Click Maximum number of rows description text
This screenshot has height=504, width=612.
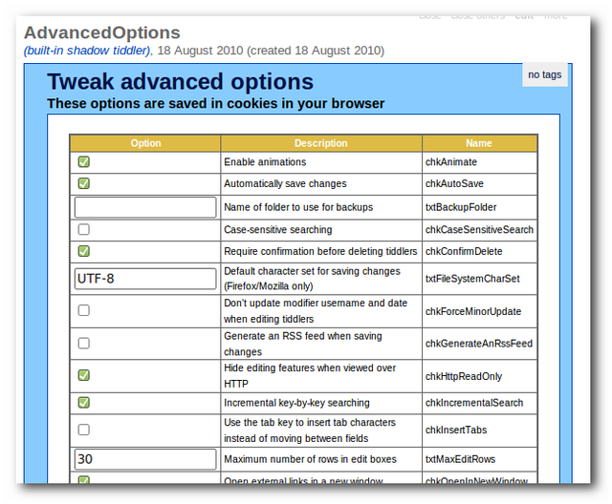click(x=310, y=459)
